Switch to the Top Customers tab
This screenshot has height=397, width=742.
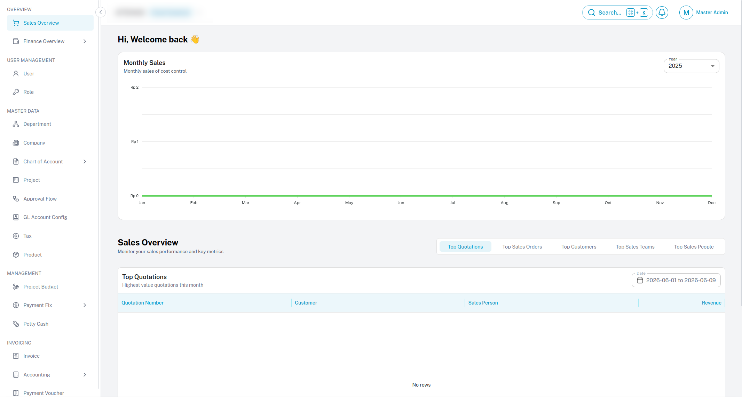pyautogui.click(x=579, y=247)
